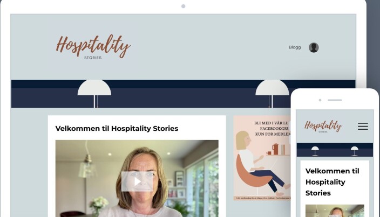Viewport: 380px width, 217px height.
Task: Open the mobile hamburger menu
Action: (x=363, y=126)
